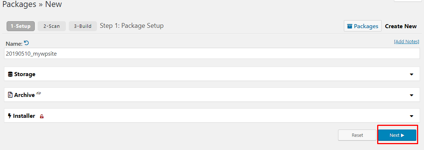Click the Installer panel title

(24, 116)
